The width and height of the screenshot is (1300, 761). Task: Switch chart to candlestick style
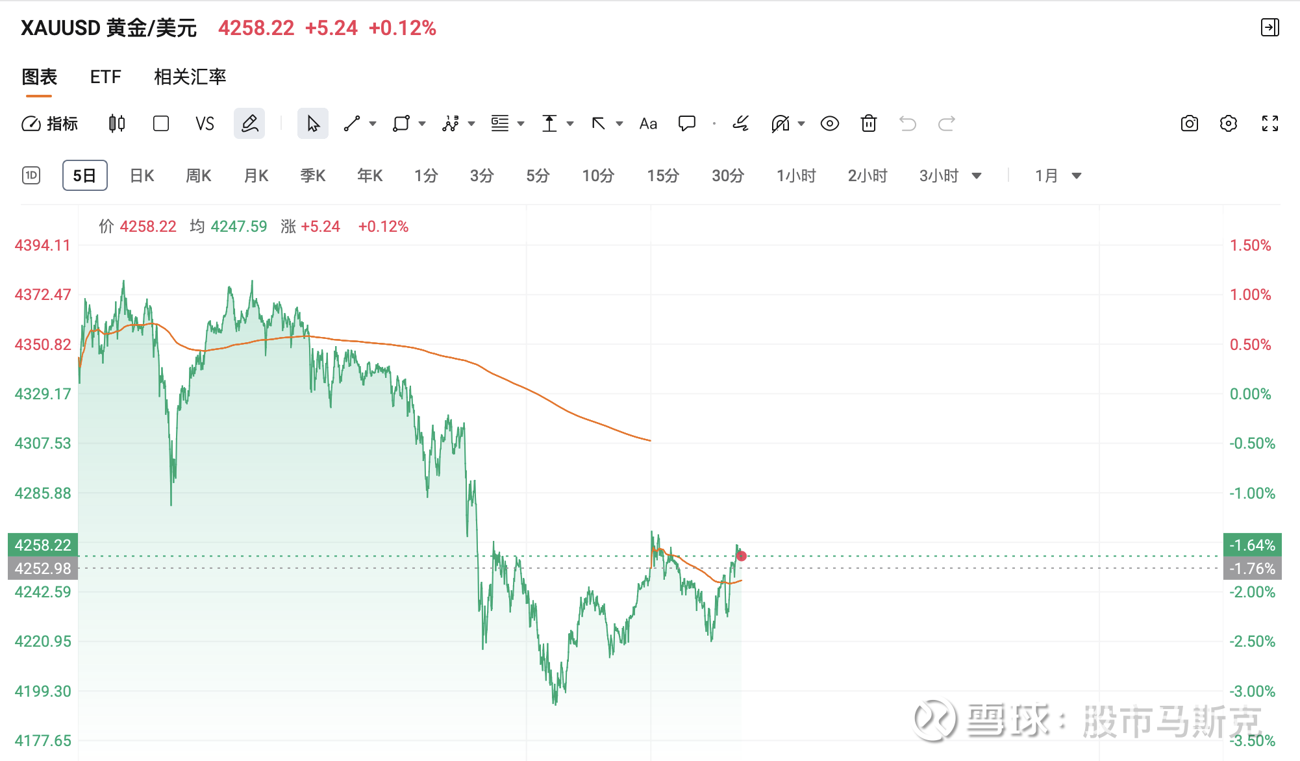(117, 123)
